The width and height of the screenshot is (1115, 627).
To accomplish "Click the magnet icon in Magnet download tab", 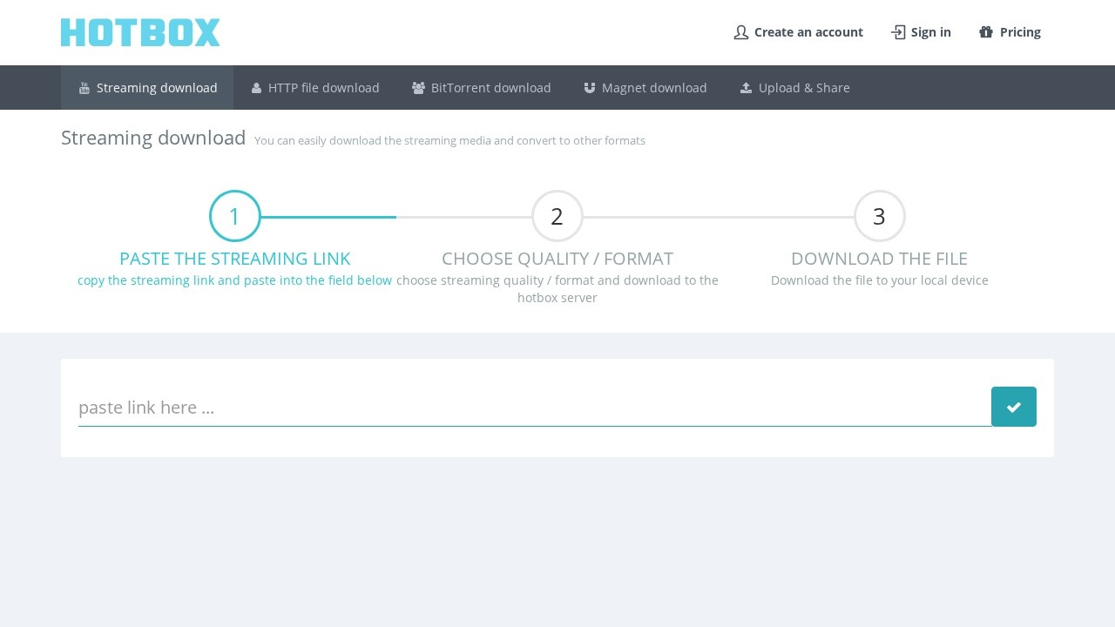I will (x=590, y=88).
